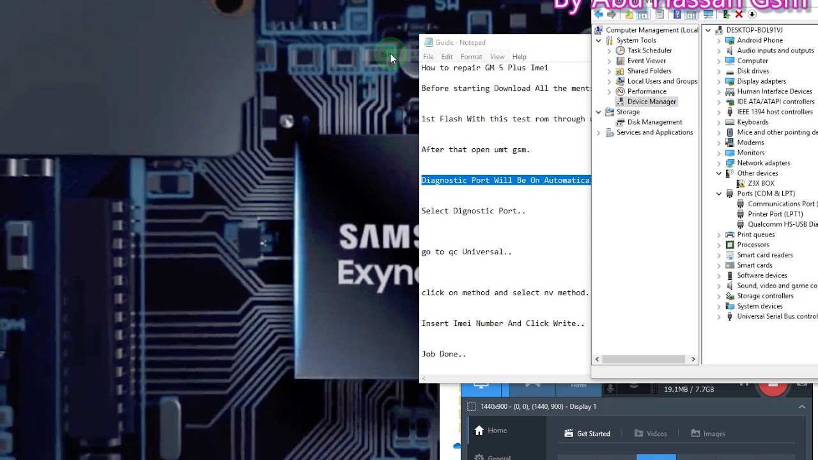Viewport: 818px width, 460px height.
Task: Click the 'Select Dignostic Port..' line in Notepad
Action: tap(474, 211)
